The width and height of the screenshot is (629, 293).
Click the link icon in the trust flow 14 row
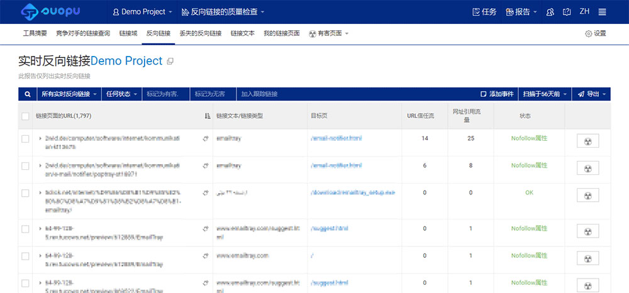pos(206,139)
